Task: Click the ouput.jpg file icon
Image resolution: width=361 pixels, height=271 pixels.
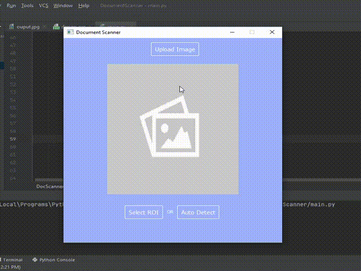Action: point(11,27)
